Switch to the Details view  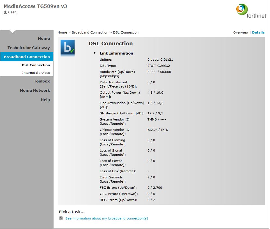click(258, 32)
